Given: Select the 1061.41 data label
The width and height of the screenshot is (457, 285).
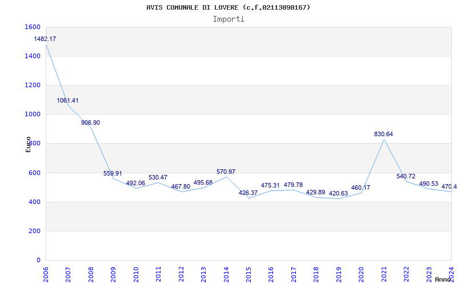Looking at the screenshot, I should 67,100.
